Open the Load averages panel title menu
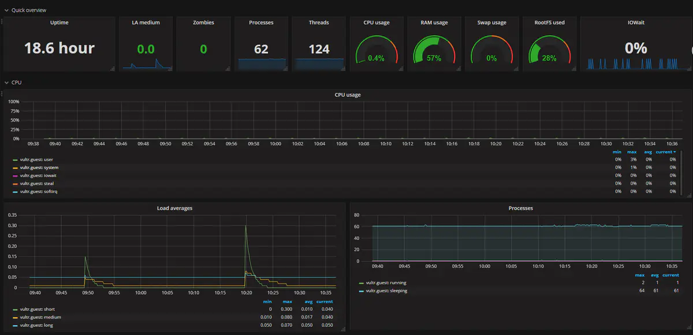Image resolution: width=693 pixels, height=335 pixels. [174, 208]
